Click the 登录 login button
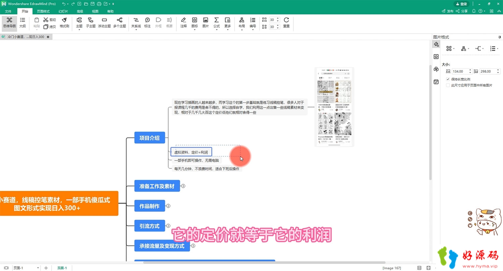 click(461, 4)
